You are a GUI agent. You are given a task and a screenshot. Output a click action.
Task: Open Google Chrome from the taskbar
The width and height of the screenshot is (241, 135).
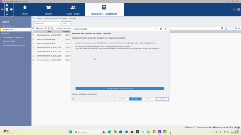click(154, 132)
